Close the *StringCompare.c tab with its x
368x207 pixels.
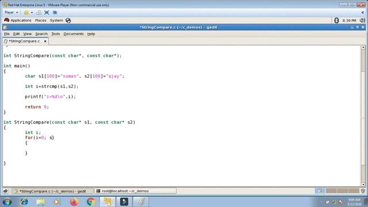[x=45, y=41]
